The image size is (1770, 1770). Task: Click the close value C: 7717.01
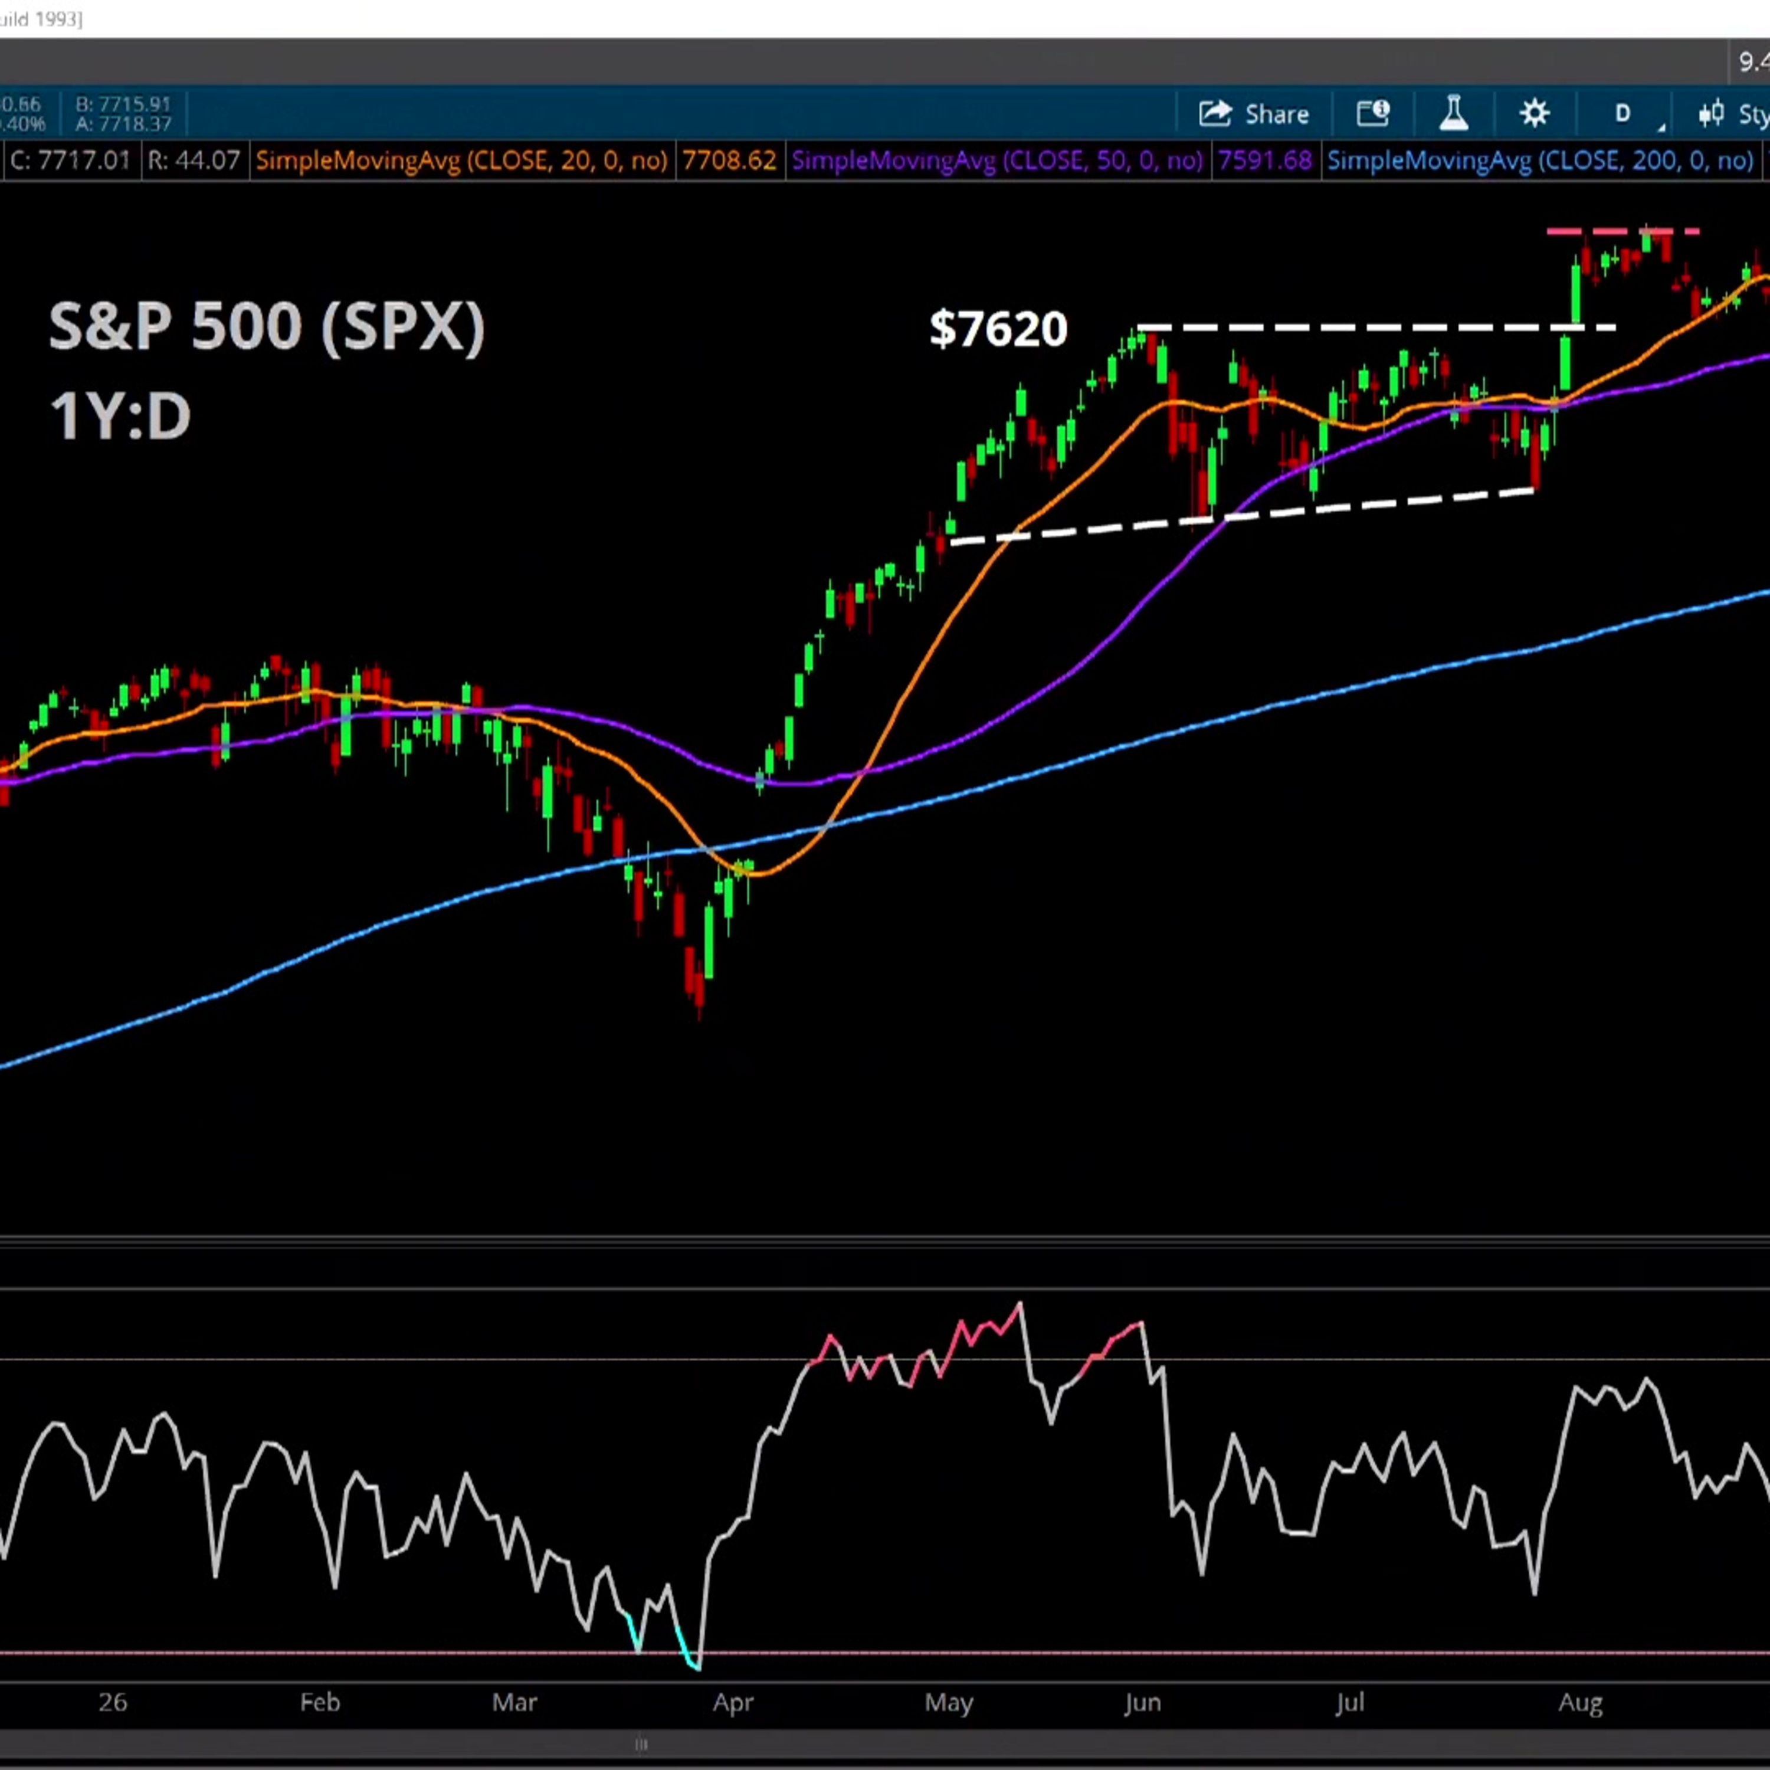(x=71, y=161)
